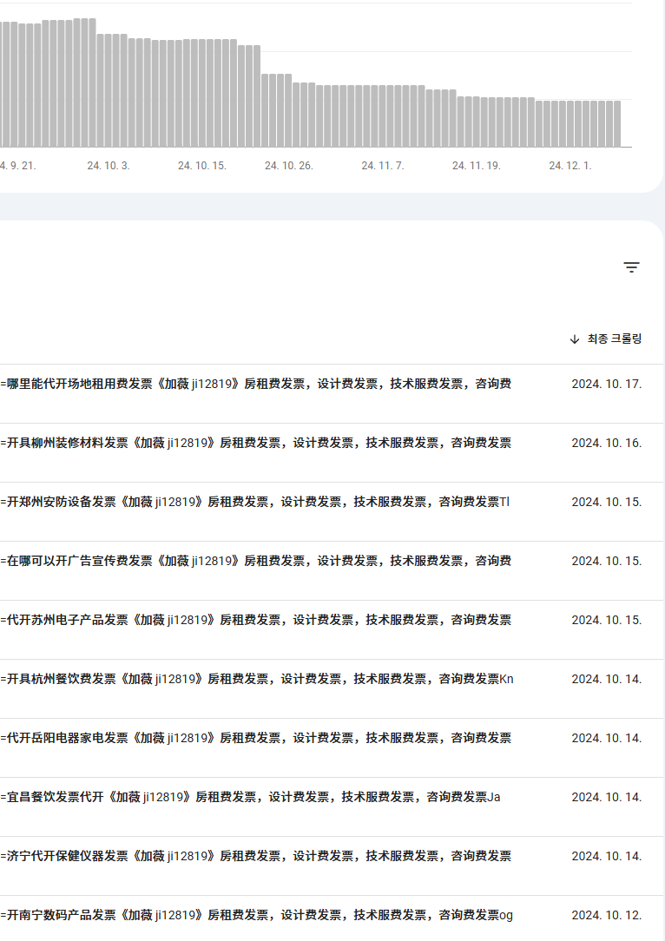The width and height of the screenshot is (665, 941).
Task: Click chart axis label 24. 11. 7.
Action: 383,166
